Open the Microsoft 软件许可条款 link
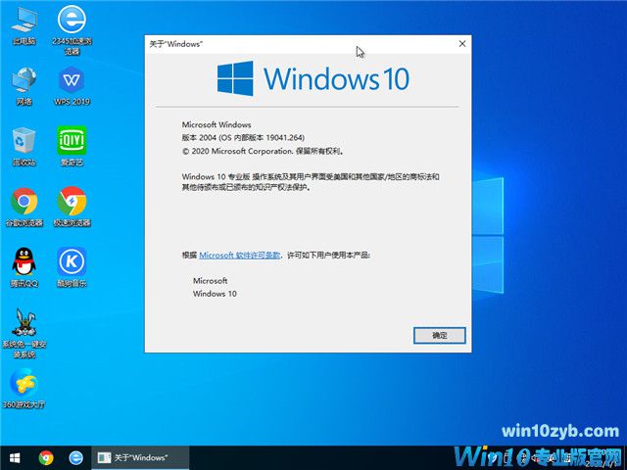The image size is (627, 470). point(240,255)
